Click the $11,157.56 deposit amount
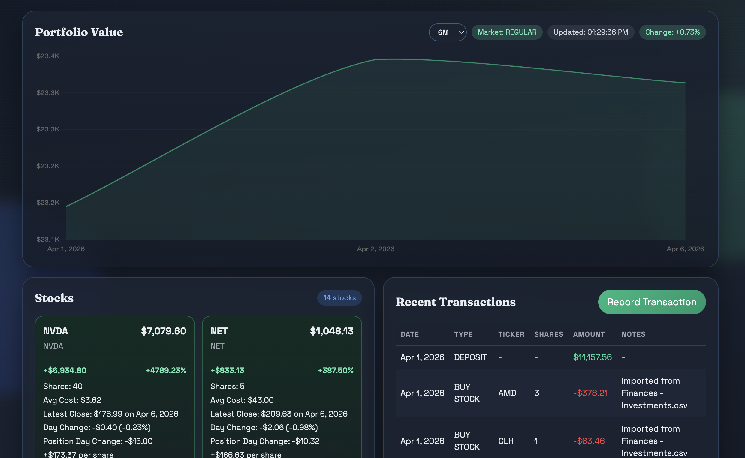The image size is (745, 458). (592, 357)
